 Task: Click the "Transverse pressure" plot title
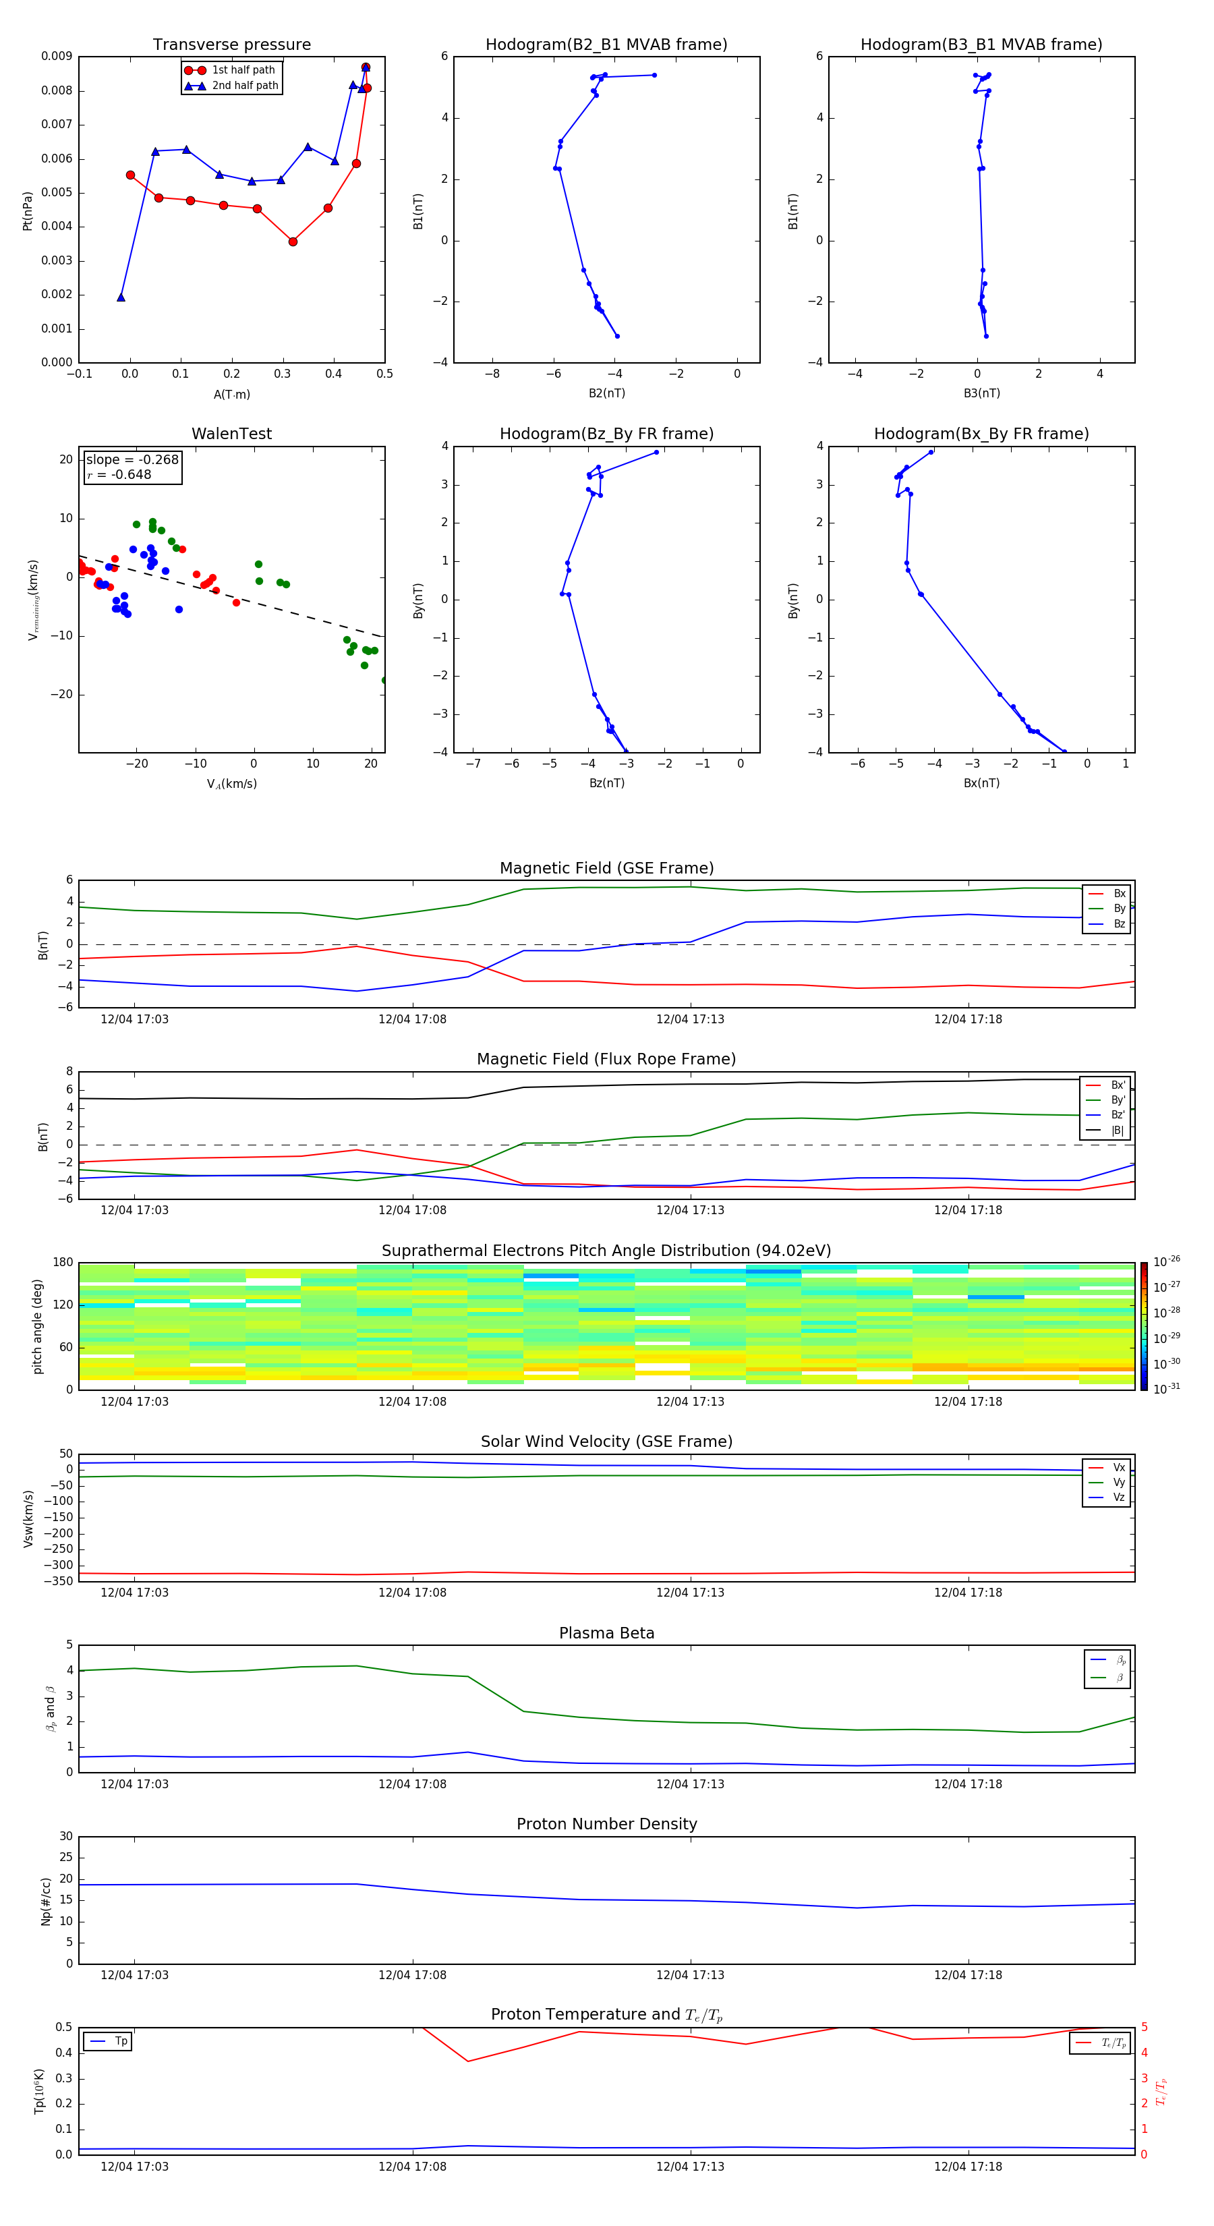231,45
